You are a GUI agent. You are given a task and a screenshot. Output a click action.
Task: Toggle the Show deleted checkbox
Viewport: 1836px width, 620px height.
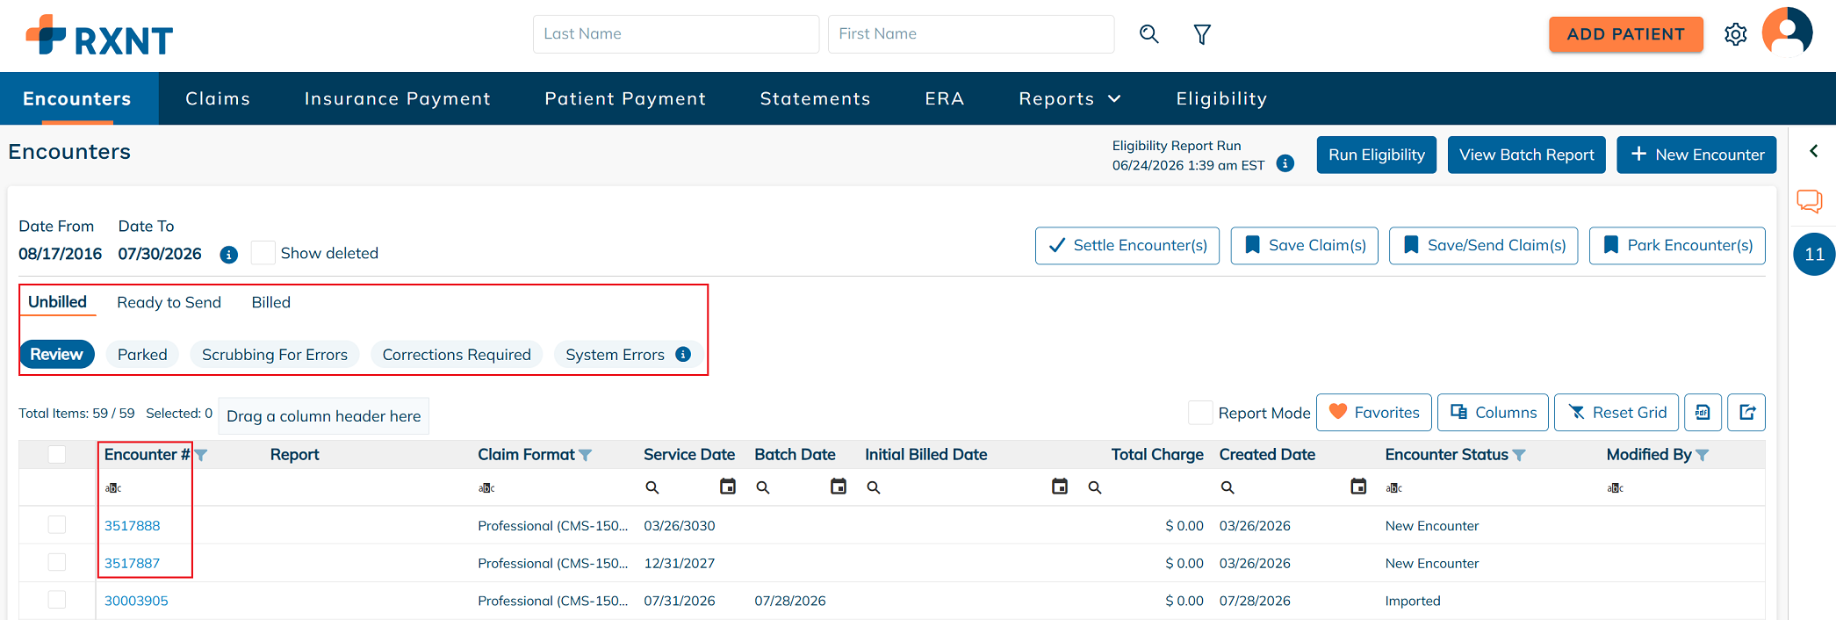(x=263, y=253)
